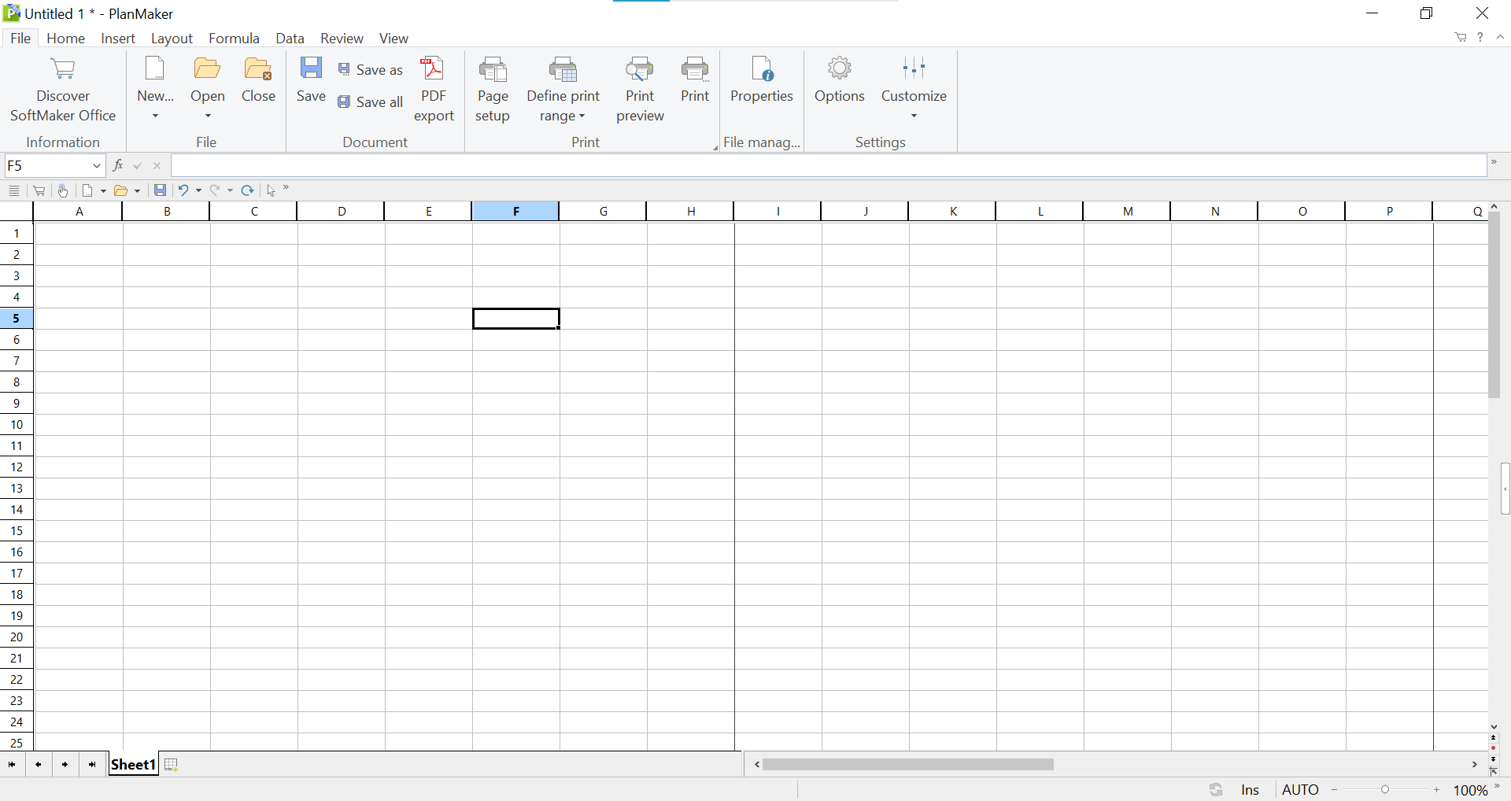Click the fx insert function icon
The image size is (1511, 801).
118,165
